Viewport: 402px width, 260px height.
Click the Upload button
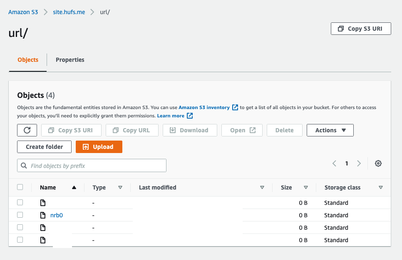(99, 147)
